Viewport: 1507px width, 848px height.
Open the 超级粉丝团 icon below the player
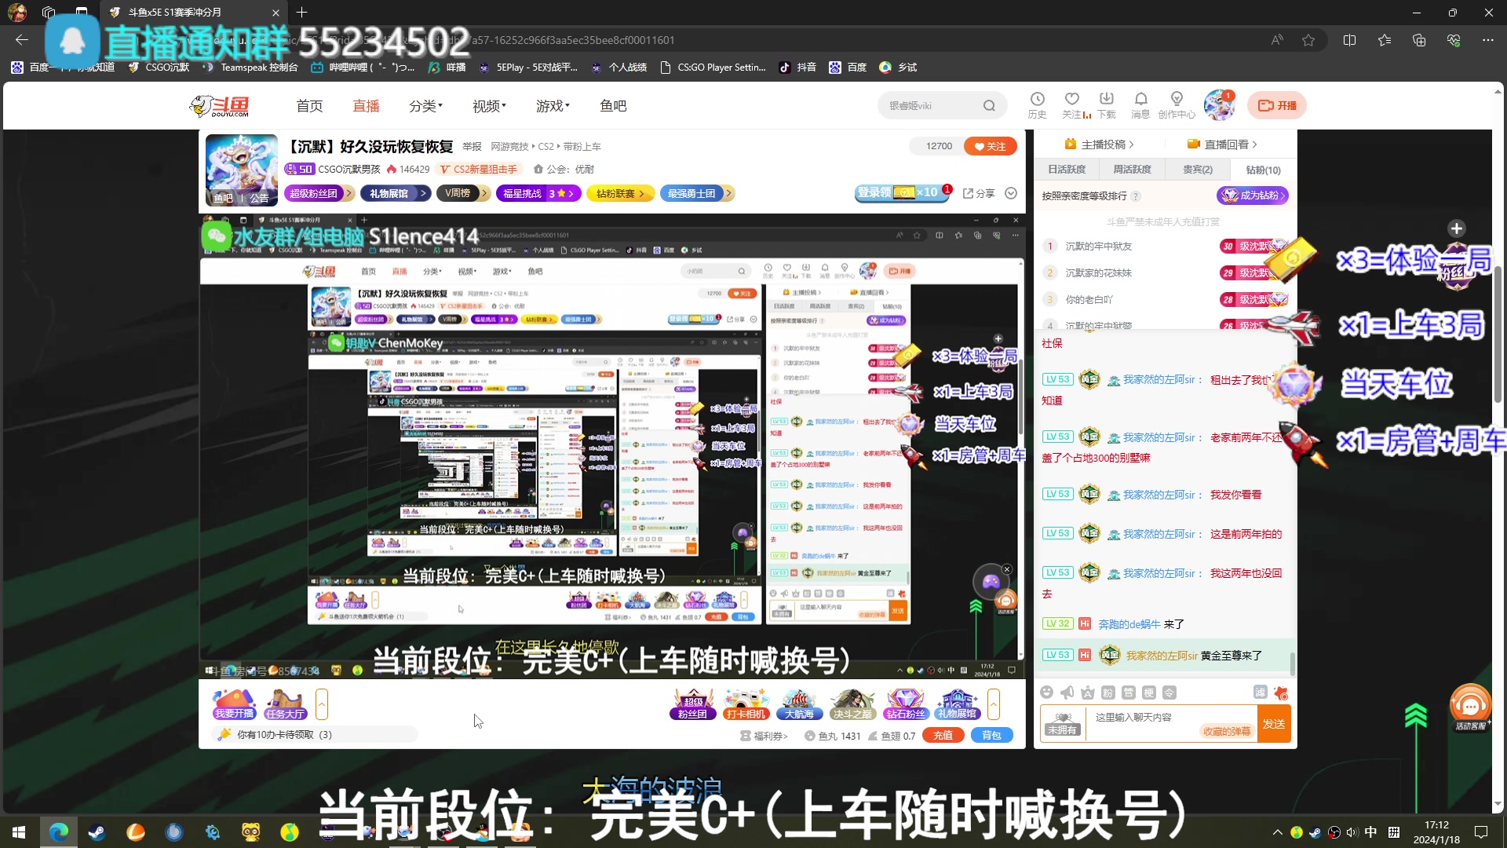pyautogui.click(x=692, y=704)
